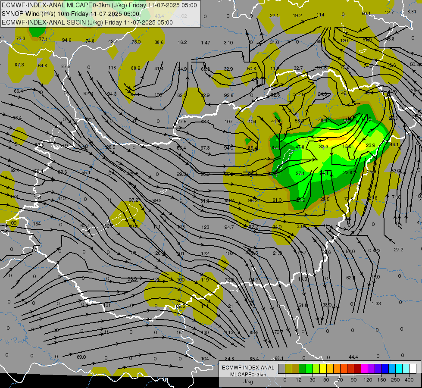The width and height of the screenshot is (422, 388).
Task: Click the map value 47.8
Action: pyautogui.click(x=300, y=147)
